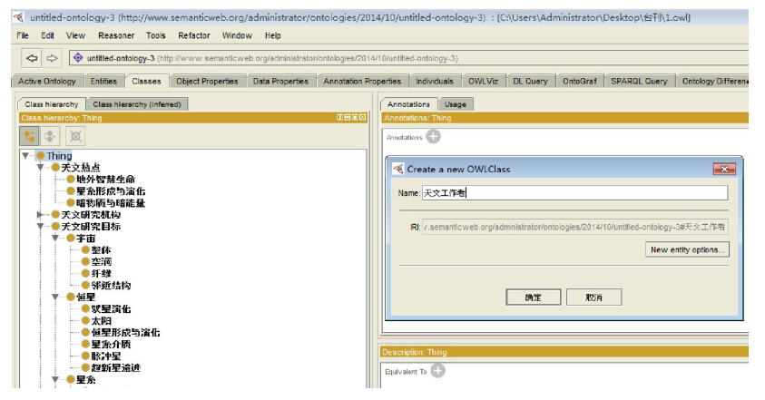Click into the Name input field
This screenshot has height=400, width=765.
click(x=574, y=192)
